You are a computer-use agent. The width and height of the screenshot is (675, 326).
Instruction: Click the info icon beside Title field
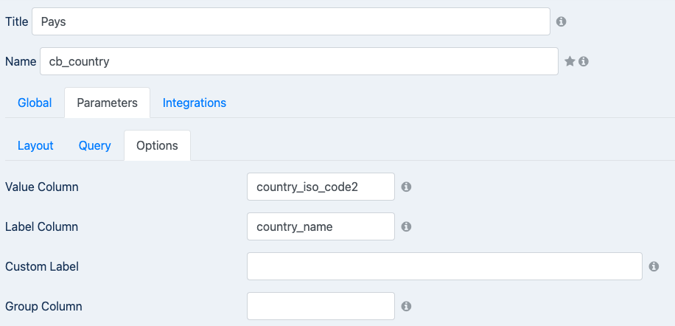[x=561, y=21]
